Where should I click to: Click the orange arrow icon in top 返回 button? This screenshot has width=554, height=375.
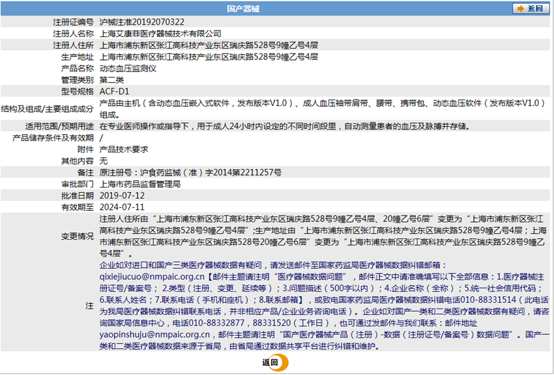(x=520, y=8)
